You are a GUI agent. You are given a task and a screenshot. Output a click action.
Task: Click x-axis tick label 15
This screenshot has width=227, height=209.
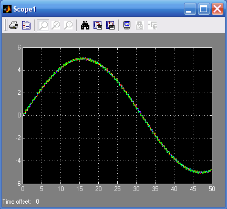[x=79, y=189]
